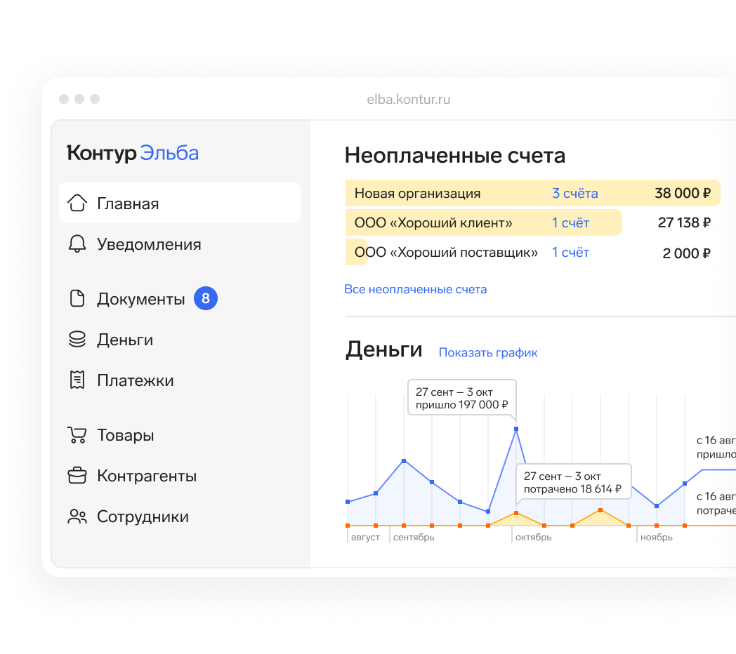Open 1 счёт link for Хороший поставщик
Image resolution: width=736 pixels, height=654 pixels.
click(570, 253)
